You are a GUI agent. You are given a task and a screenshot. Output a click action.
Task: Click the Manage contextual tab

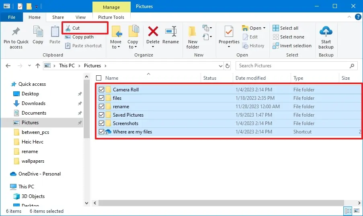pos(111,7)
